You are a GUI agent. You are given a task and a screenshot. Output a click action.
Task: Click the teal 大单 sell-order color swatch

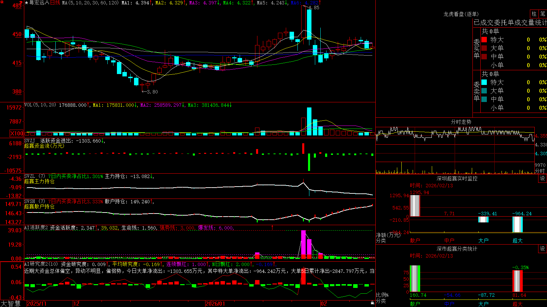click(484, 91)
